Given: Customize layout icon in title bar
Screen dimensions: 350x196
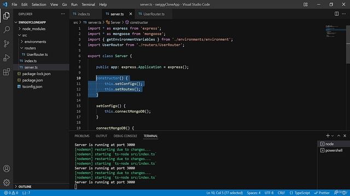Looking at the screenshot, I should pyautogui.click(x=306, y=4).
